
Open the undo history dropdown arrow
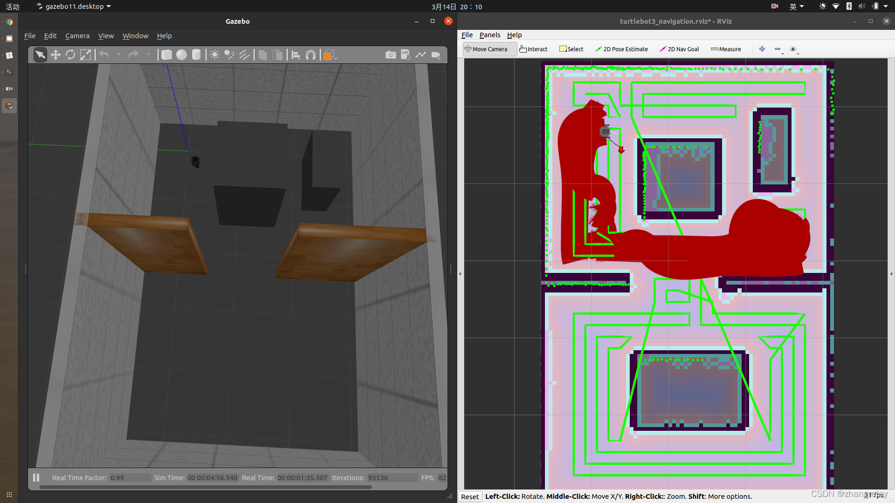118,55
